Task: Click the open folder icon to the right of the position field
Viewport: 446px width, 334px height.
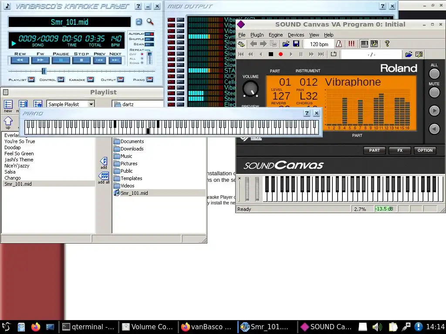Action: (409, 54)
